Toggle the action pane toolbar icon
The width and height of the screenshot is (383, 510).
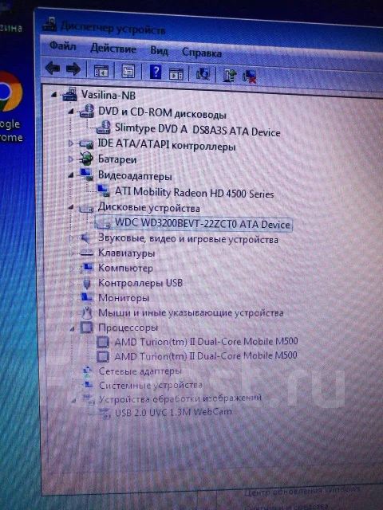[x=176, y=73]
